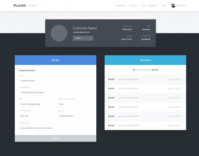Open the Chat menu item
Viewport: 199px width, 156px height.
pos(143,5)
